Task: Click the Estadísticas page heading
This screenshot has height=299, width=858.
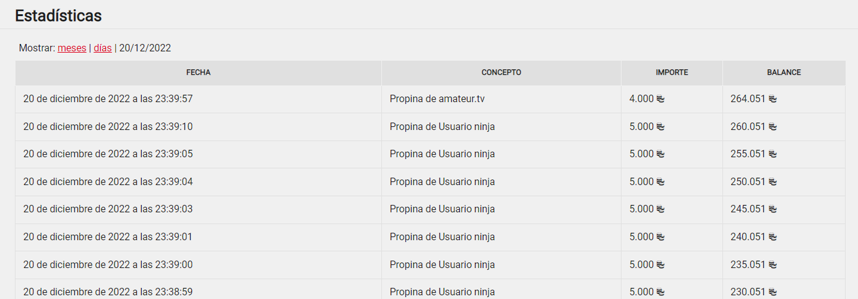Action: tap(58, 15)
